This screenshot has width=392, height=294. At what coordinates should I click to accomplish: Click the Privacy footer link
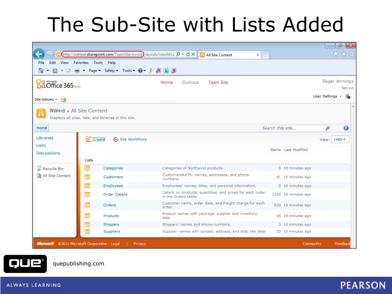point(140,244)
